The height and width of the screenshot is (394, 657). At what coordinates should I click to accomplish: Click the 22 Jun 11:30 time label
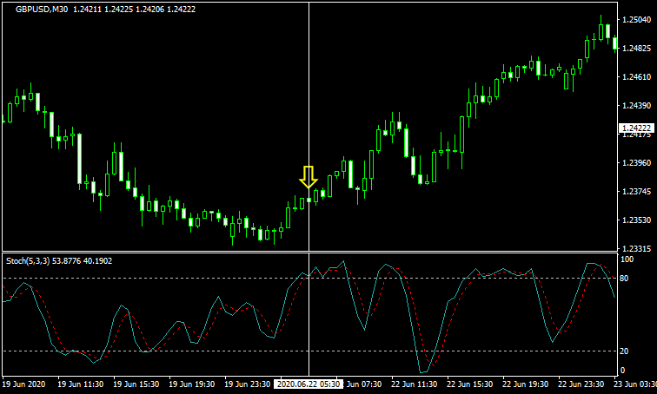(x=414, y=384)
